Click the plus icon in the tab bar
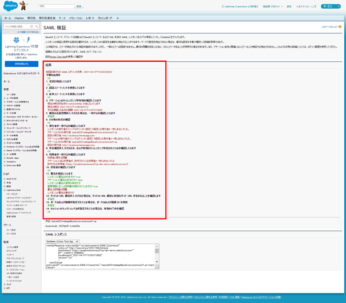The height and width of the screenshot is (303, 346). point(118,18)
